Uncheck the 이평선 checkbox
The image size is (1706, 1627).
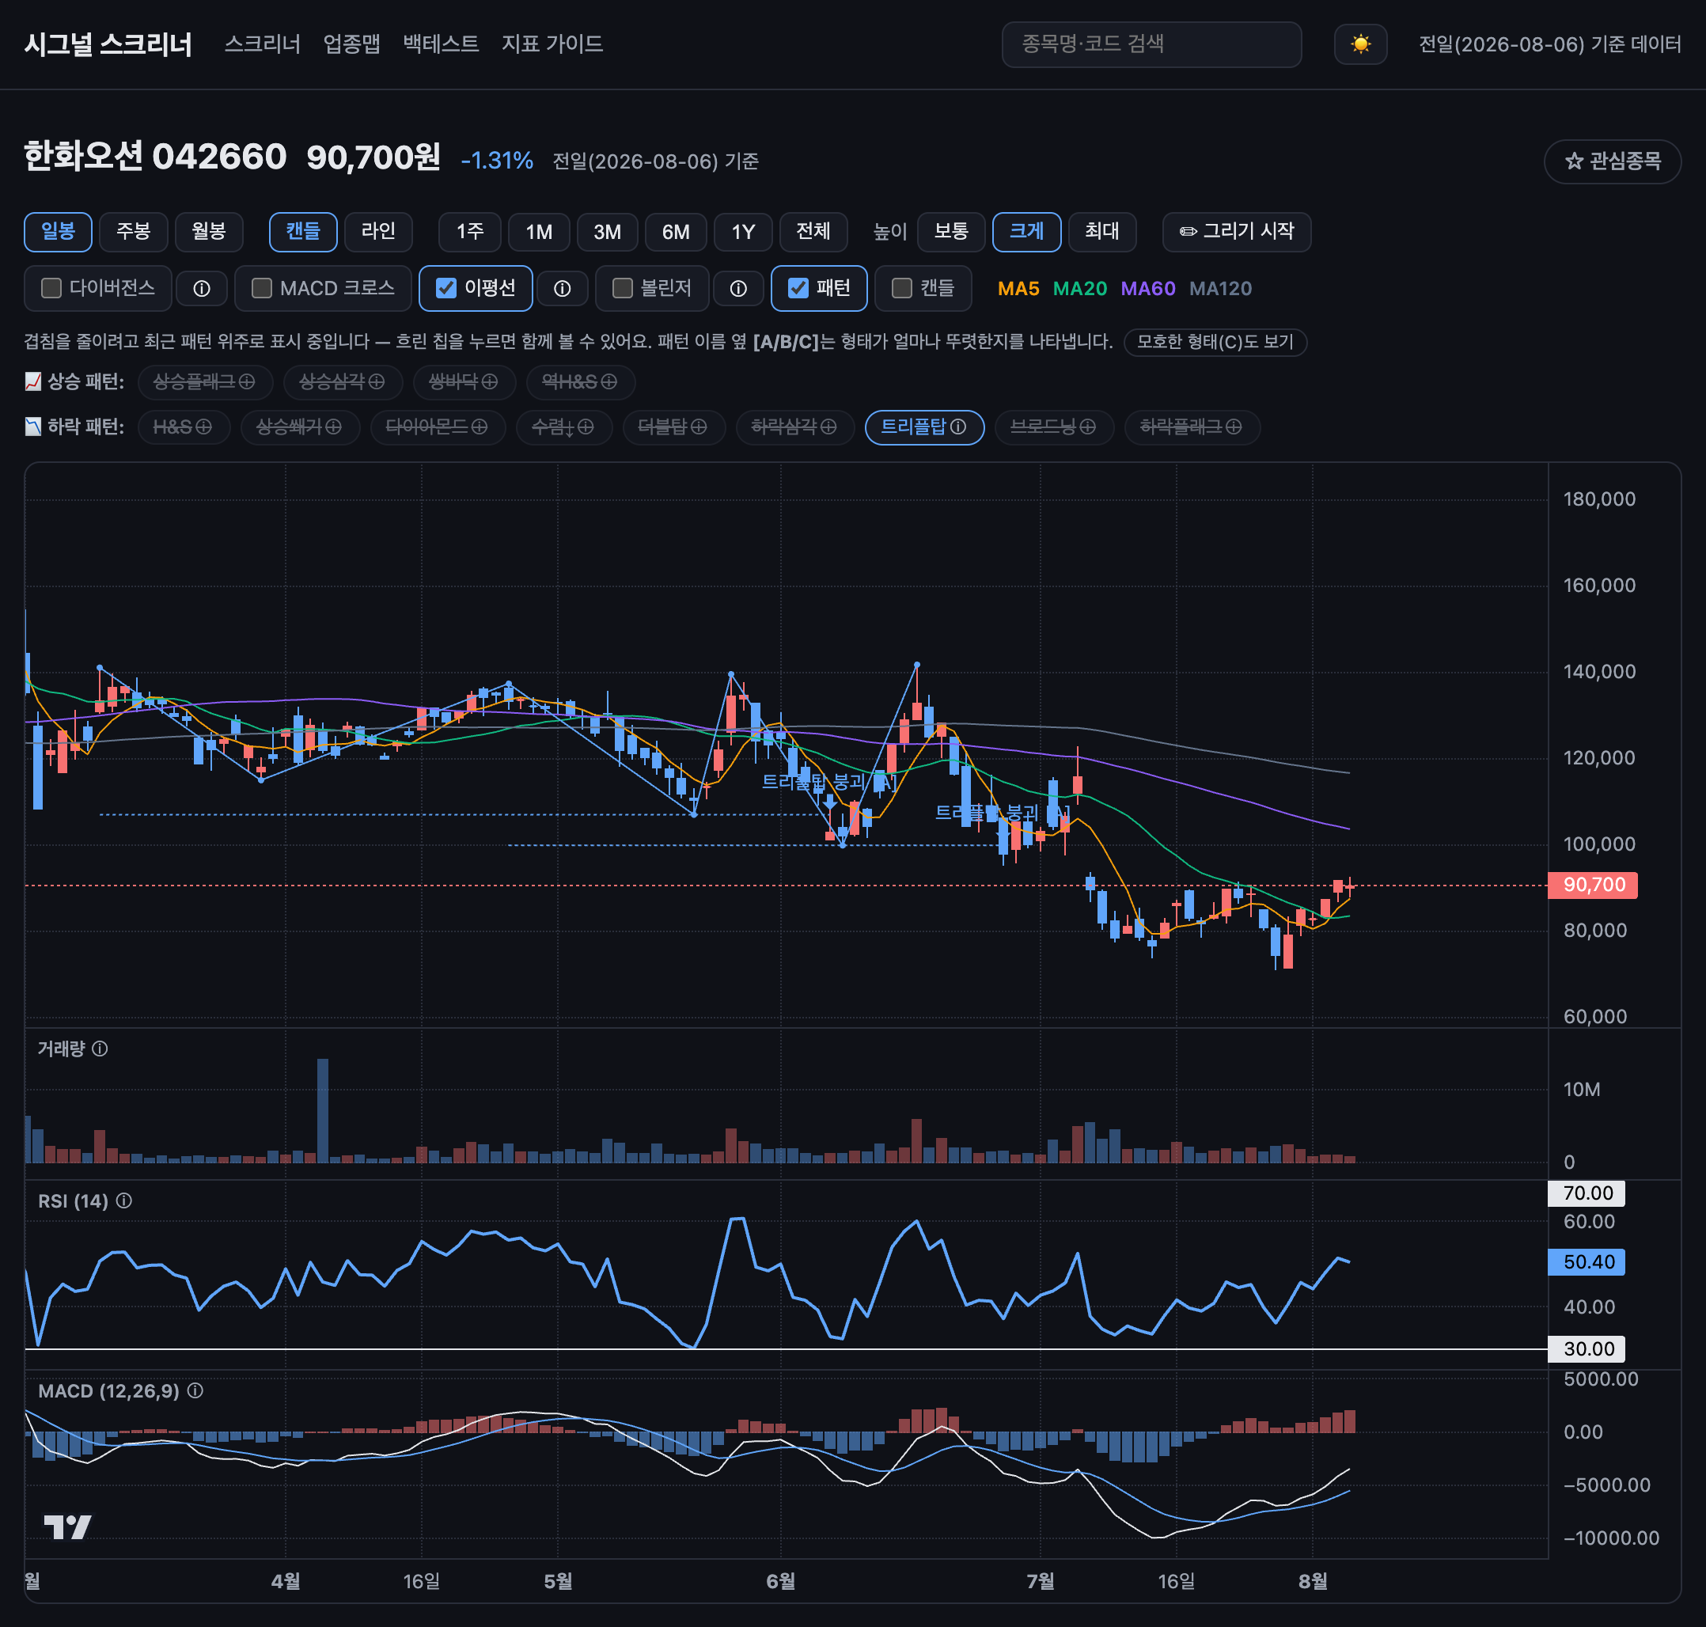[445, 288]
